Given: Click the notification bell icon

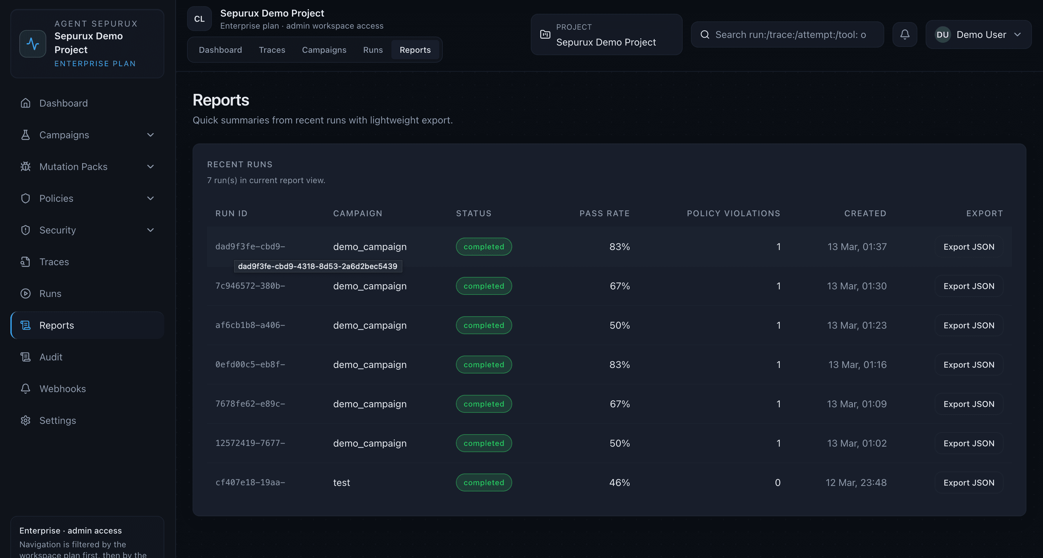Looking at the screenshot, I should (x=905, y=34).
